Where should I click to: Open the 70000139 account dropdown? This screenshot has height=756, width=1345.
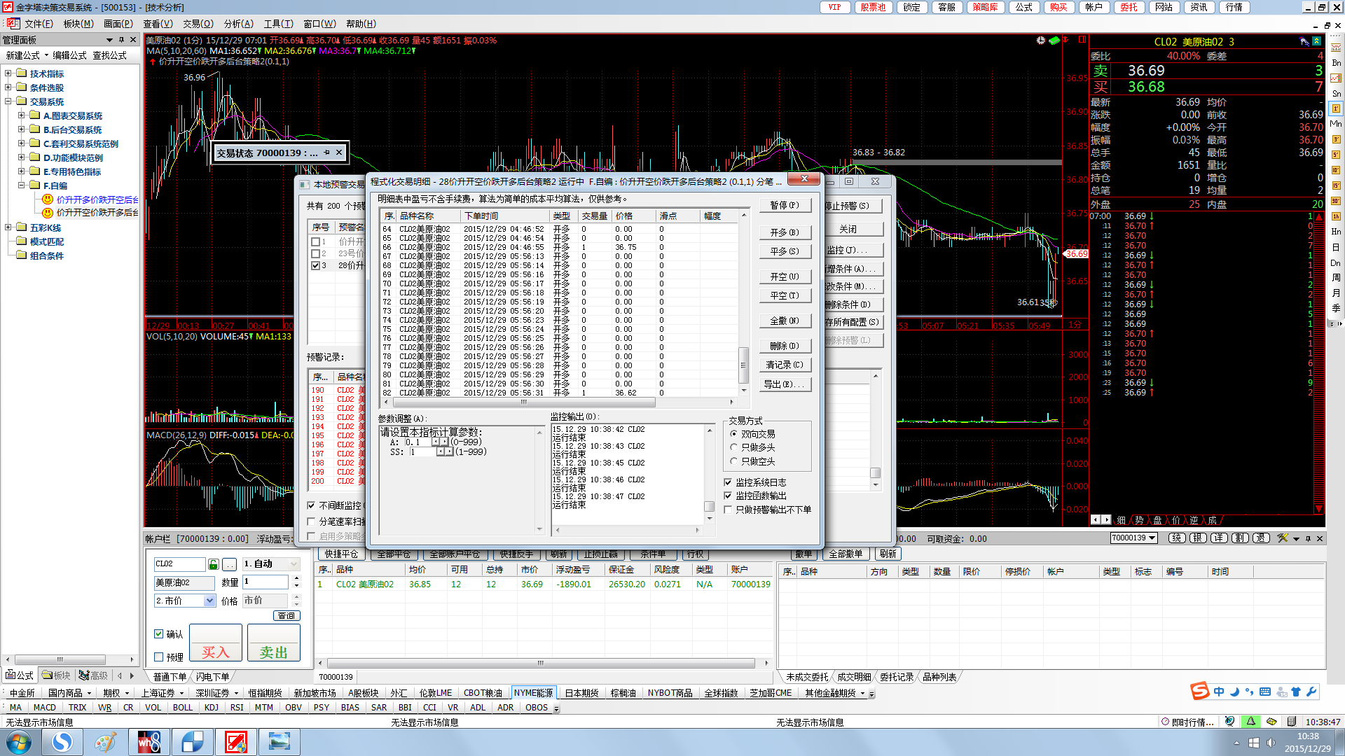(x=1152, y=538)
